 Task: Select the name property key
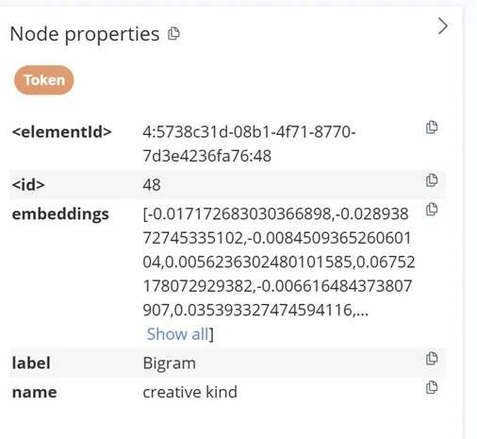(34, 393)
